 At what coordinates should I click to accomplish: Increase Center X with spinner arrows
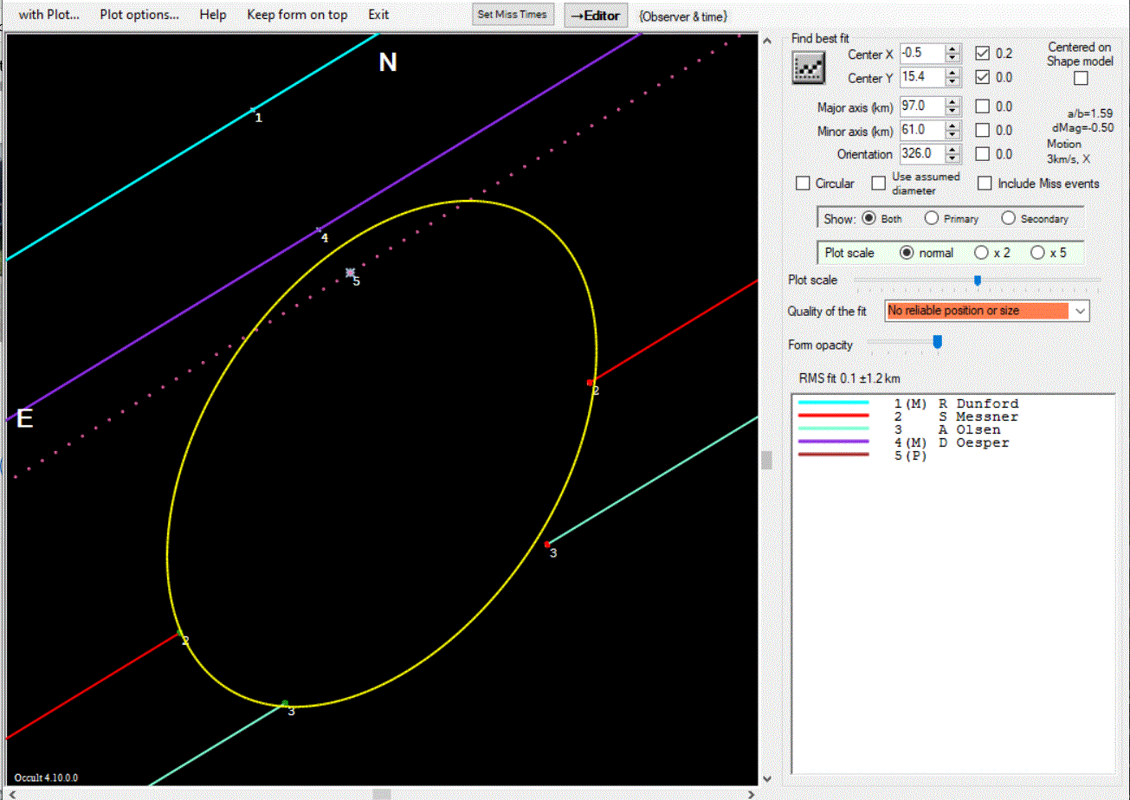pos(953,49)
